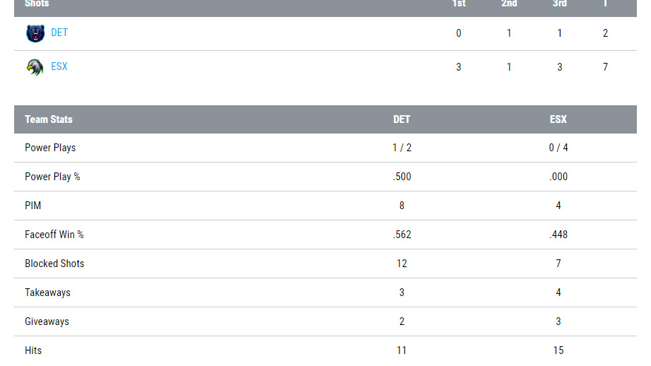Click the Takeaways row label

click(47, 293)
